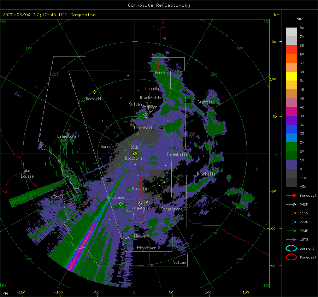Select the slate purple 0-10 dBZ swatch

[x=291, y=165]
